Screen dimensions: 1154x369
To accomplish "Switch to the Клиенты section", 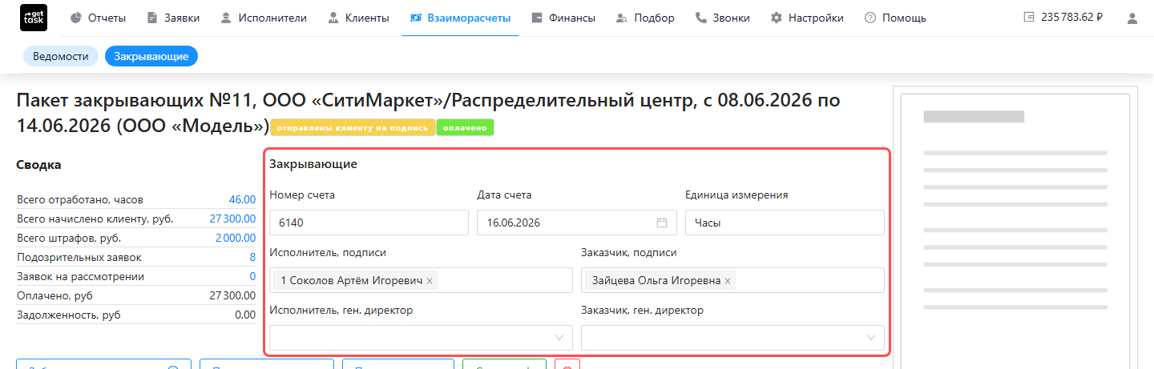I will [358, 18].
